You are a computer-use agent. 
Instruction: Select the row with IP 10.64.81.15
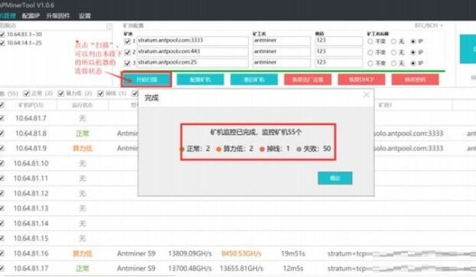[2, 238]
